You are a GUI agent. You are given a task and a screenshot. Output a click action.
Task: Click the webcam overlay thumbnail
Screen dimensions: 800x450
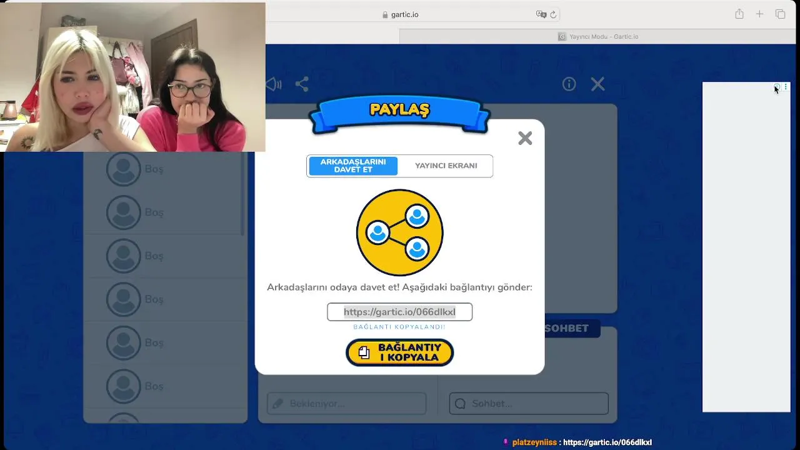click(x=132, y=77)
